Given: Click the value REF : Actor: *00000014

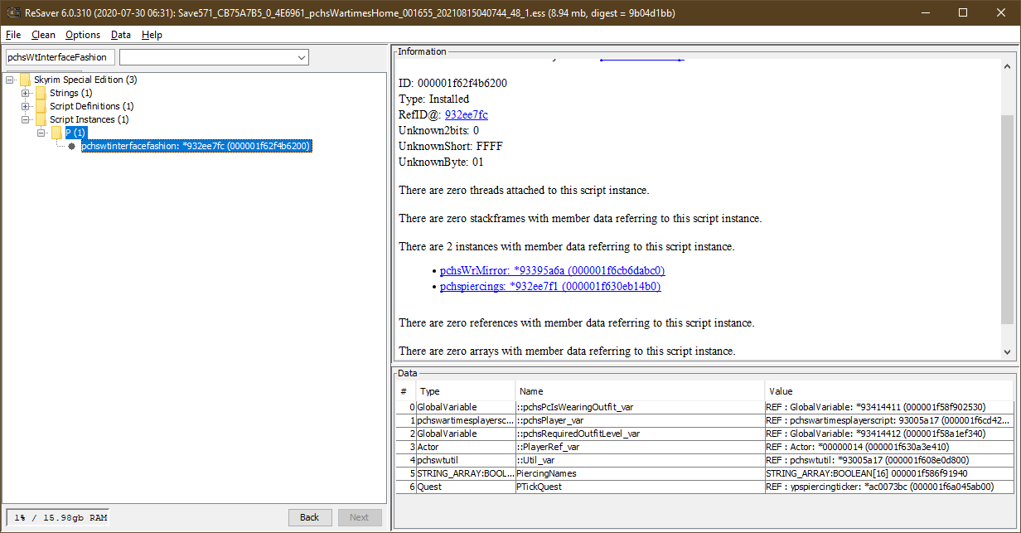Looking at the screenshot, I should click(x=889, y=447).
